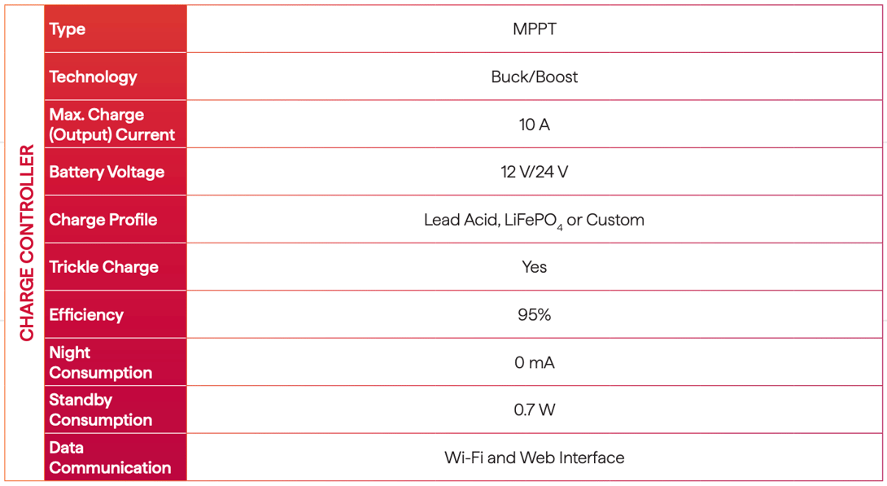Click the 12 V/24 V value
887x486 pixels.
535,172
